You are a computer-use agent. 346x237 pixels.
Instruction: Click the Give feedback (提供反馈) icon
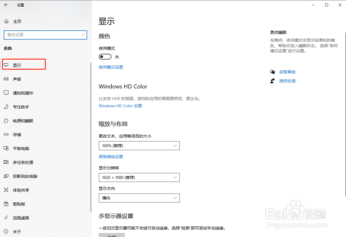pos(272,81)
